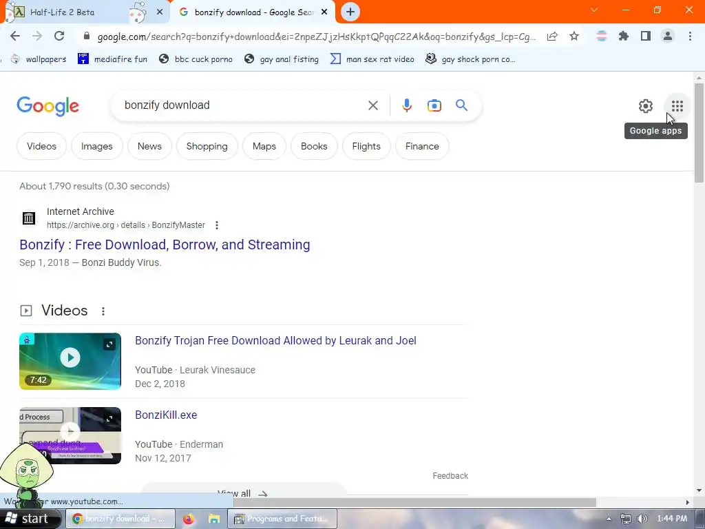Select the Finance filter chip
This screenshot has height=529, width=705.
point(422,146)
